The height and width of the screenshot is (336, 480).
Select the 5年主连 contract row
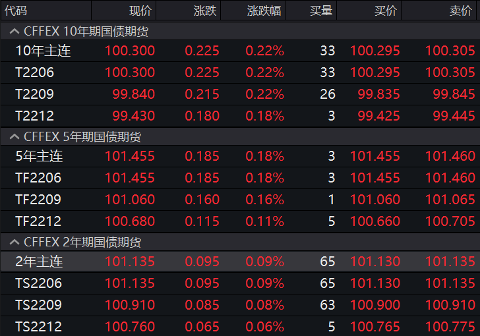click(x=39, y=157)
